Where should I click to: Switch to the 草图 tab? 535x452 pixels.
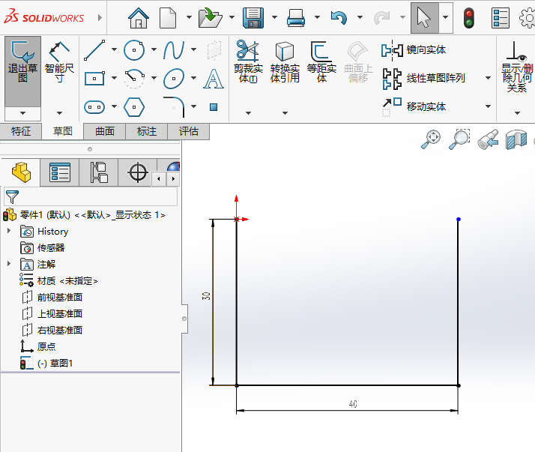click(x=63, y=131)
